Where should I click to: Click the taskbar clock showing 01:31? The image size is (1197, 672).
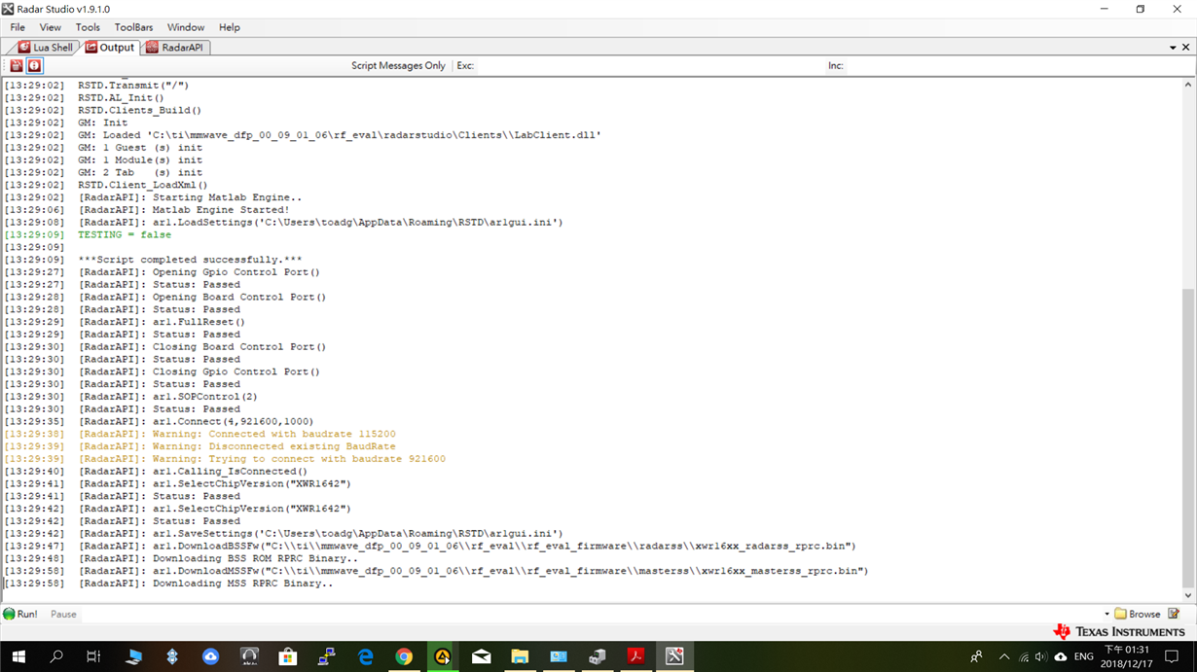pyautogui.click(x=1126, y=656)
